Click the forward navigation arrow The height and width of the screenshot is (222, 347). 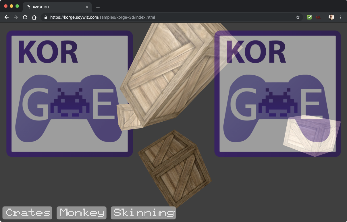(x=16, y=17)
